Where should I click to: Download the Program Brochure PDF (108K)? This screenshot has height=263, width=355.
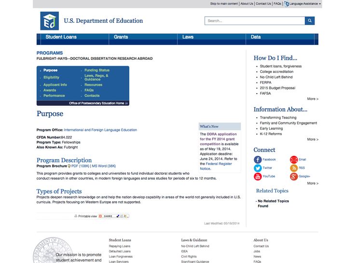81,166
